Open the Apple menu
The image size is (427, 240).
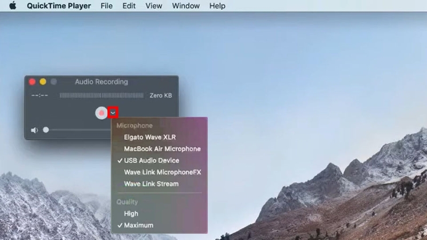click(12, 5)
